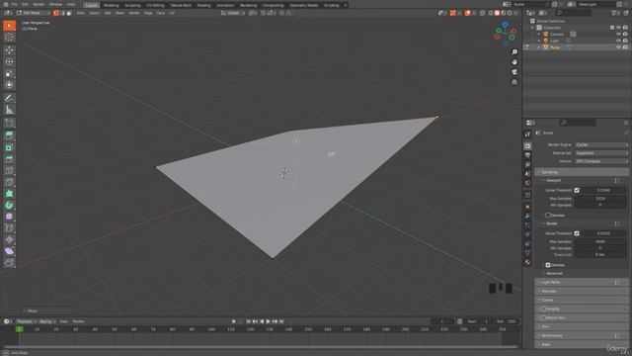Toggle Collection visibility eye in outliner
This screenshot has width=632, height=356.
click(x=618, y=28)
